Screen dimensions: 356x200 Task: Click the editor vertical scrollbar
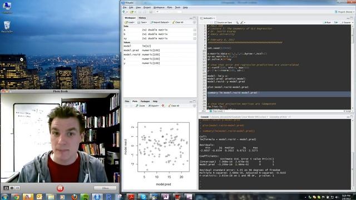tap(352, 67)
